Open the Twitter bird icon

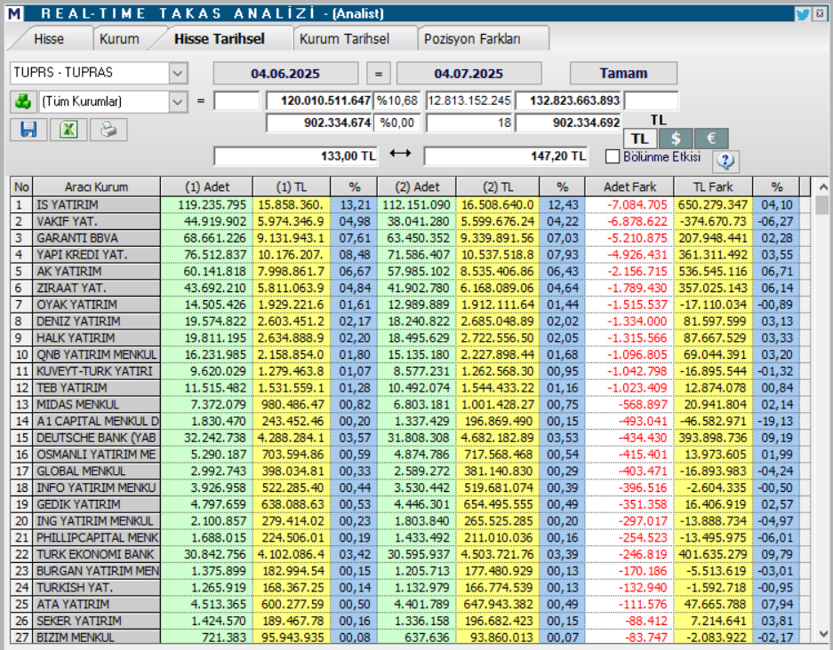803,14
